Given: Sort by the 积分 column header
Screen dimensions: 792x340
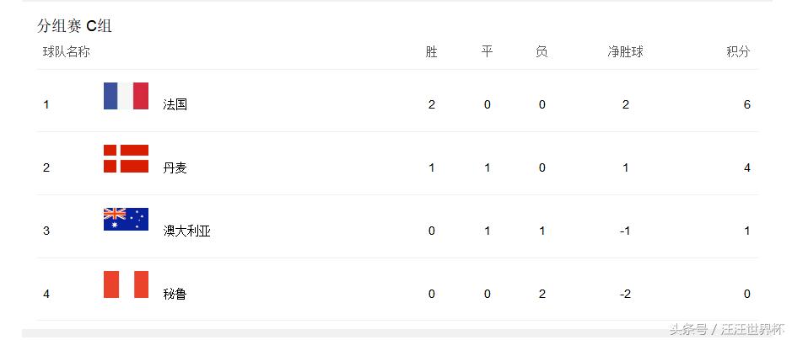Looking at the screenshot, I should (738, 52).
